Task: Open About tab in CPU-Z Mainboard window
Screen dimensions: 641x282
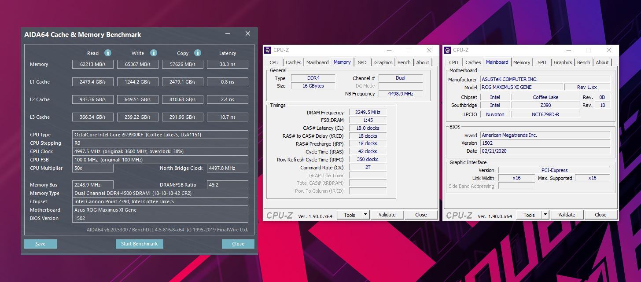Action: (x=603, y=62)
